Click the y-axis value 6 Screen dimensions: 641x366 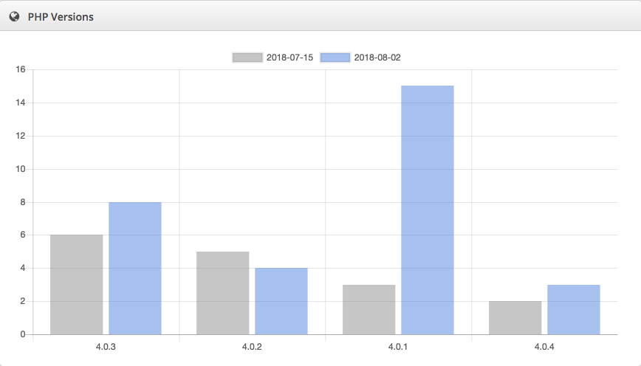pos(23,235)
